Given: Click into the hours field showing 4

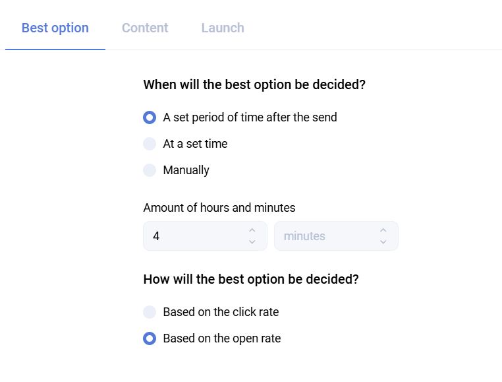Looking at the screenshot, I should 194,236.
